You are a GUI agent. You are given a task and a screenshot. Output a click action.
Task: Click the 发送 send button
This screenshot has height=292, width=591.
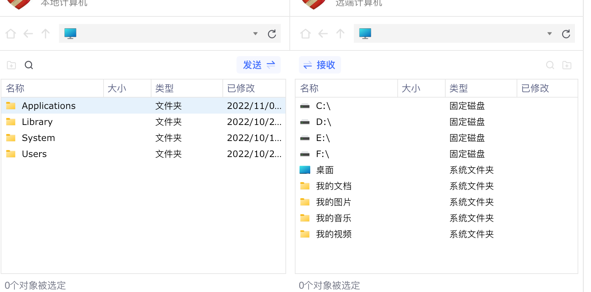point(259,65)
